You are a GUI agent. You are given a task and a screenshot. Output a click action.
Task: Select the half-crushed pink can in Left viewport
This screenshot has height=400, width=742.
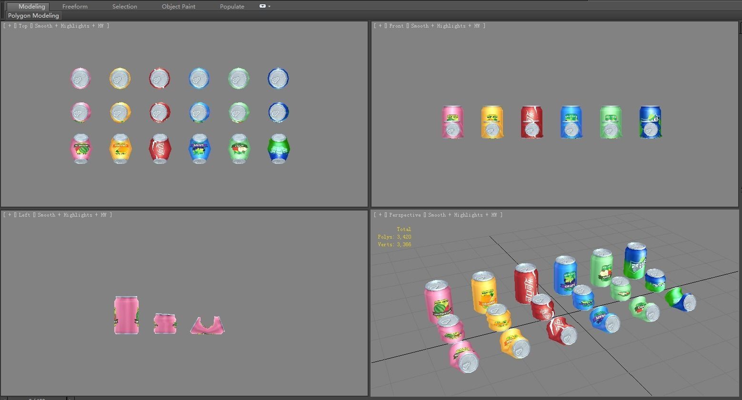pyautogui.click(x=165, y=324)
